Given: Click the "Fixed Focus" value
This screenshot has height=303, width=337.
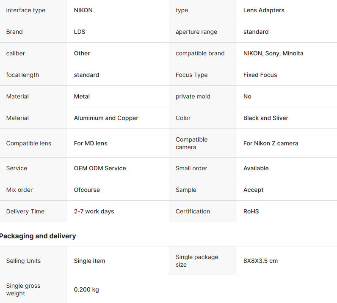Looking at the screenshot, I should (x=260, y=75).
